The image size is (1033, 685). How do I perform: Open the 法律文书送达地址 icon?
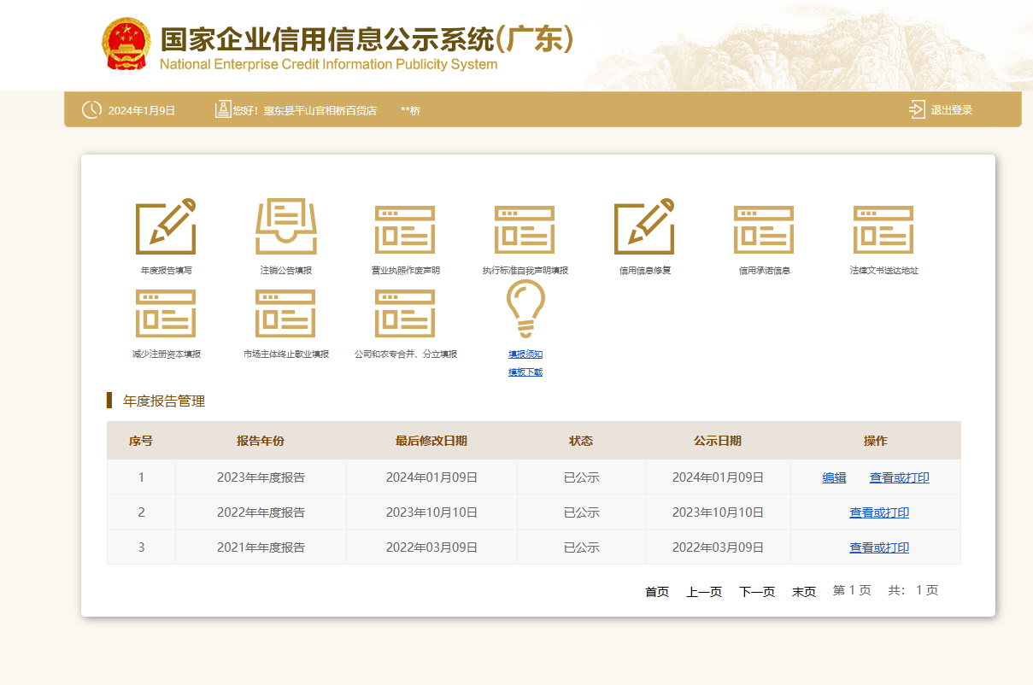point(883,230)
